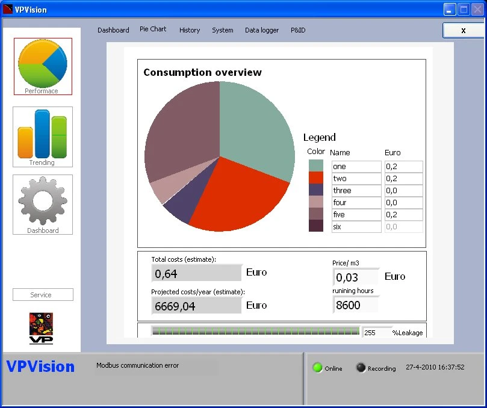Screen dimensions: 487x408
Task: Click the black Recording indicator light
Action: point(361,368)
